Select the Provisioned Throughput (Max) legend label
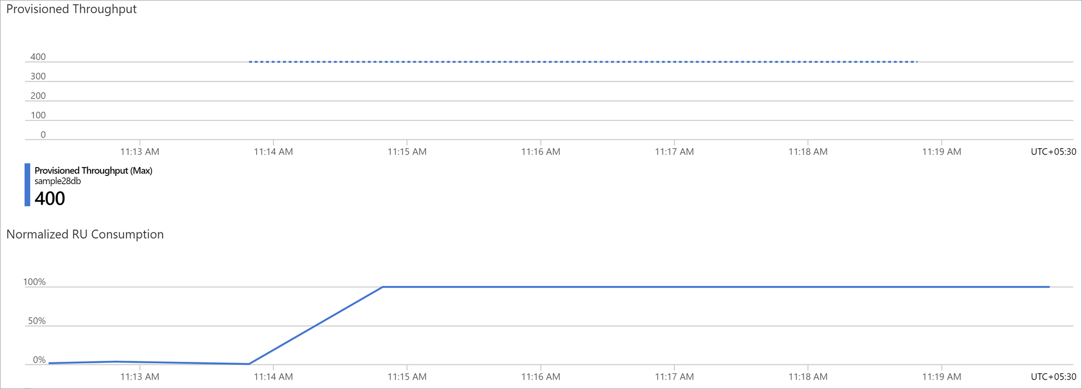Screen dimensions: 1082x389 pyautogui.click(x=93, y=171)
